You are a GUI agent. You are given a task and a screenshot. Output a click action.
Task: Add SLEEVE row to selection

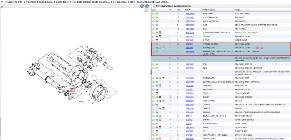click(x=153, y=40)
